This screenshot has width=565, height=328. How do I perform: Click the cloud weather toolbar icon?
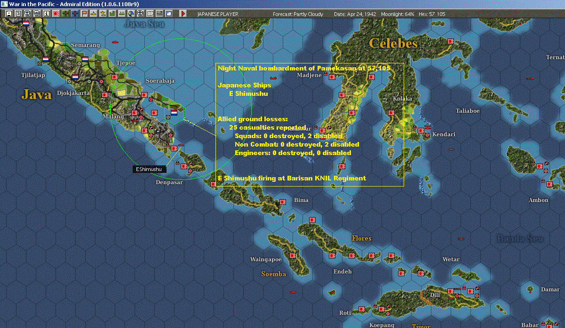(x=169, y=14)
